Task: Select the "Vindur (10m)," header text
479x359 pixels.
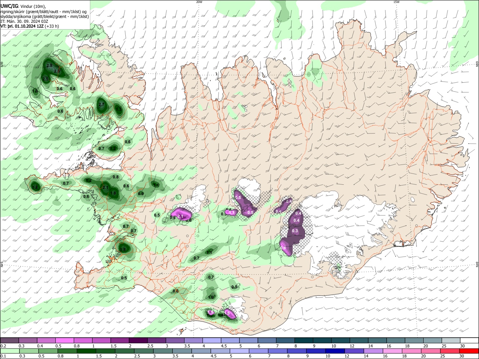Action: click(x=33, y=6)
